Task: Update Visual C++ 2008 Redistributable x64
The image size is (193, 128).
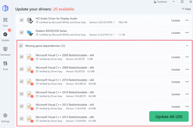Action: [176, 57]
